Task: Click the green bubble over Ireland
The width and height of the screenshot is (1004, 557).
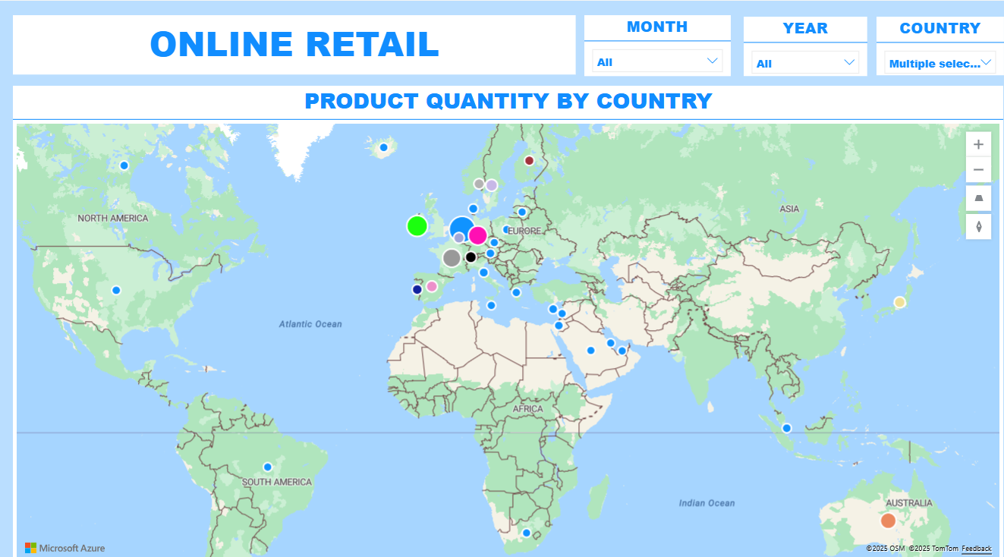Action: click(x=416, y=225)
